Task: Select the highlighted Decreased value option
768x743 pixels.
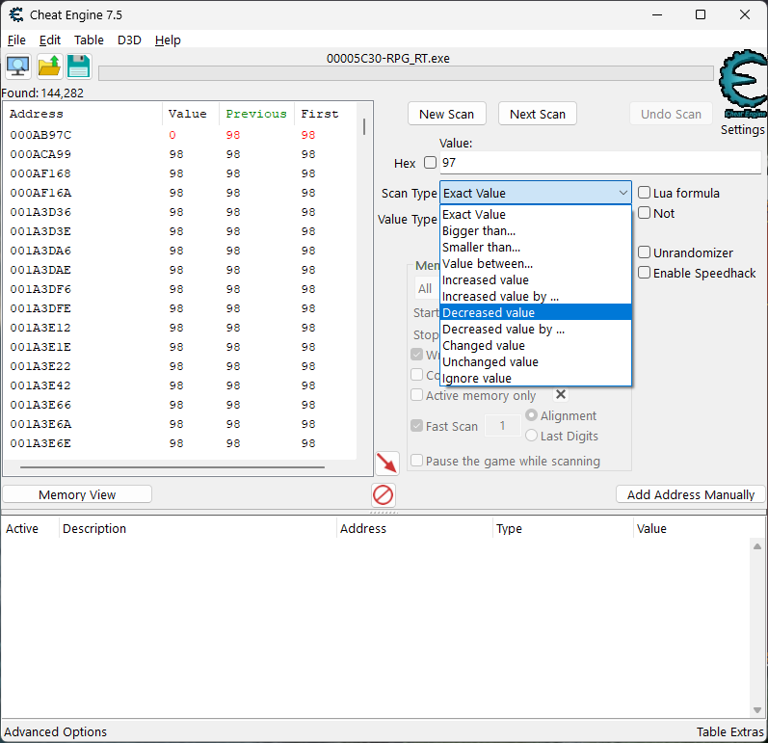Action: click(536, 312)
